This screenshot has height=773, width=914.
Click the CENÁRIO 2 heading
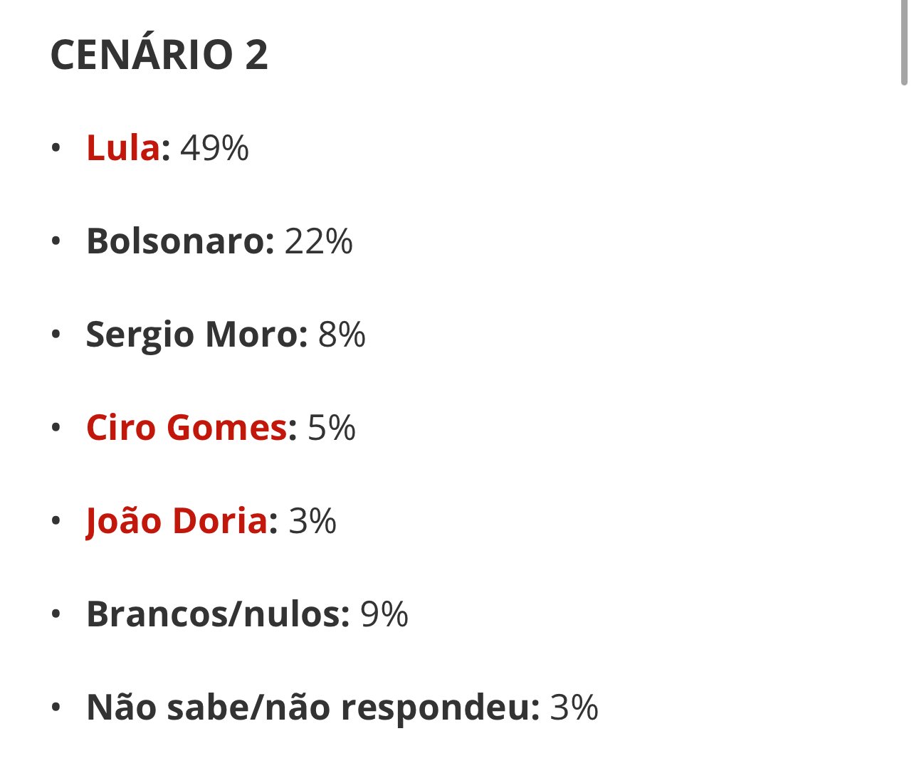(x=159, y=55)
